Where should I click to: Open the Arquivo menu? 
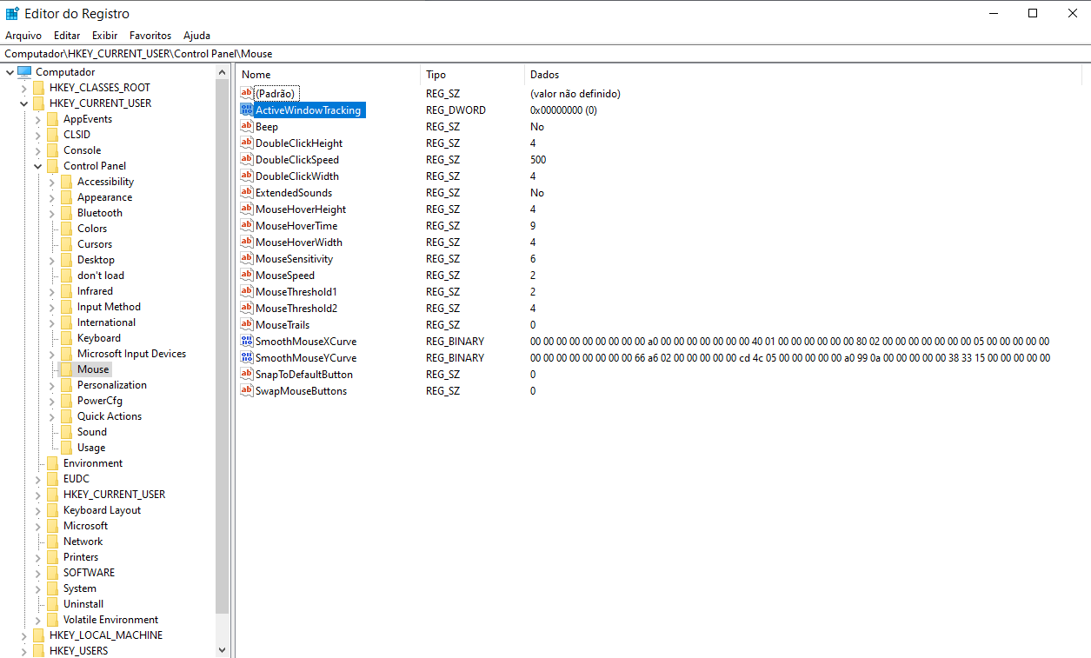coord(23,36)
